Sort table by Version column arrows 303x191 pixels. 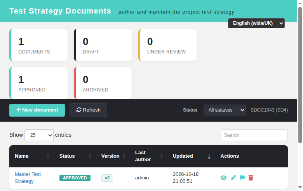coord(124,156)
